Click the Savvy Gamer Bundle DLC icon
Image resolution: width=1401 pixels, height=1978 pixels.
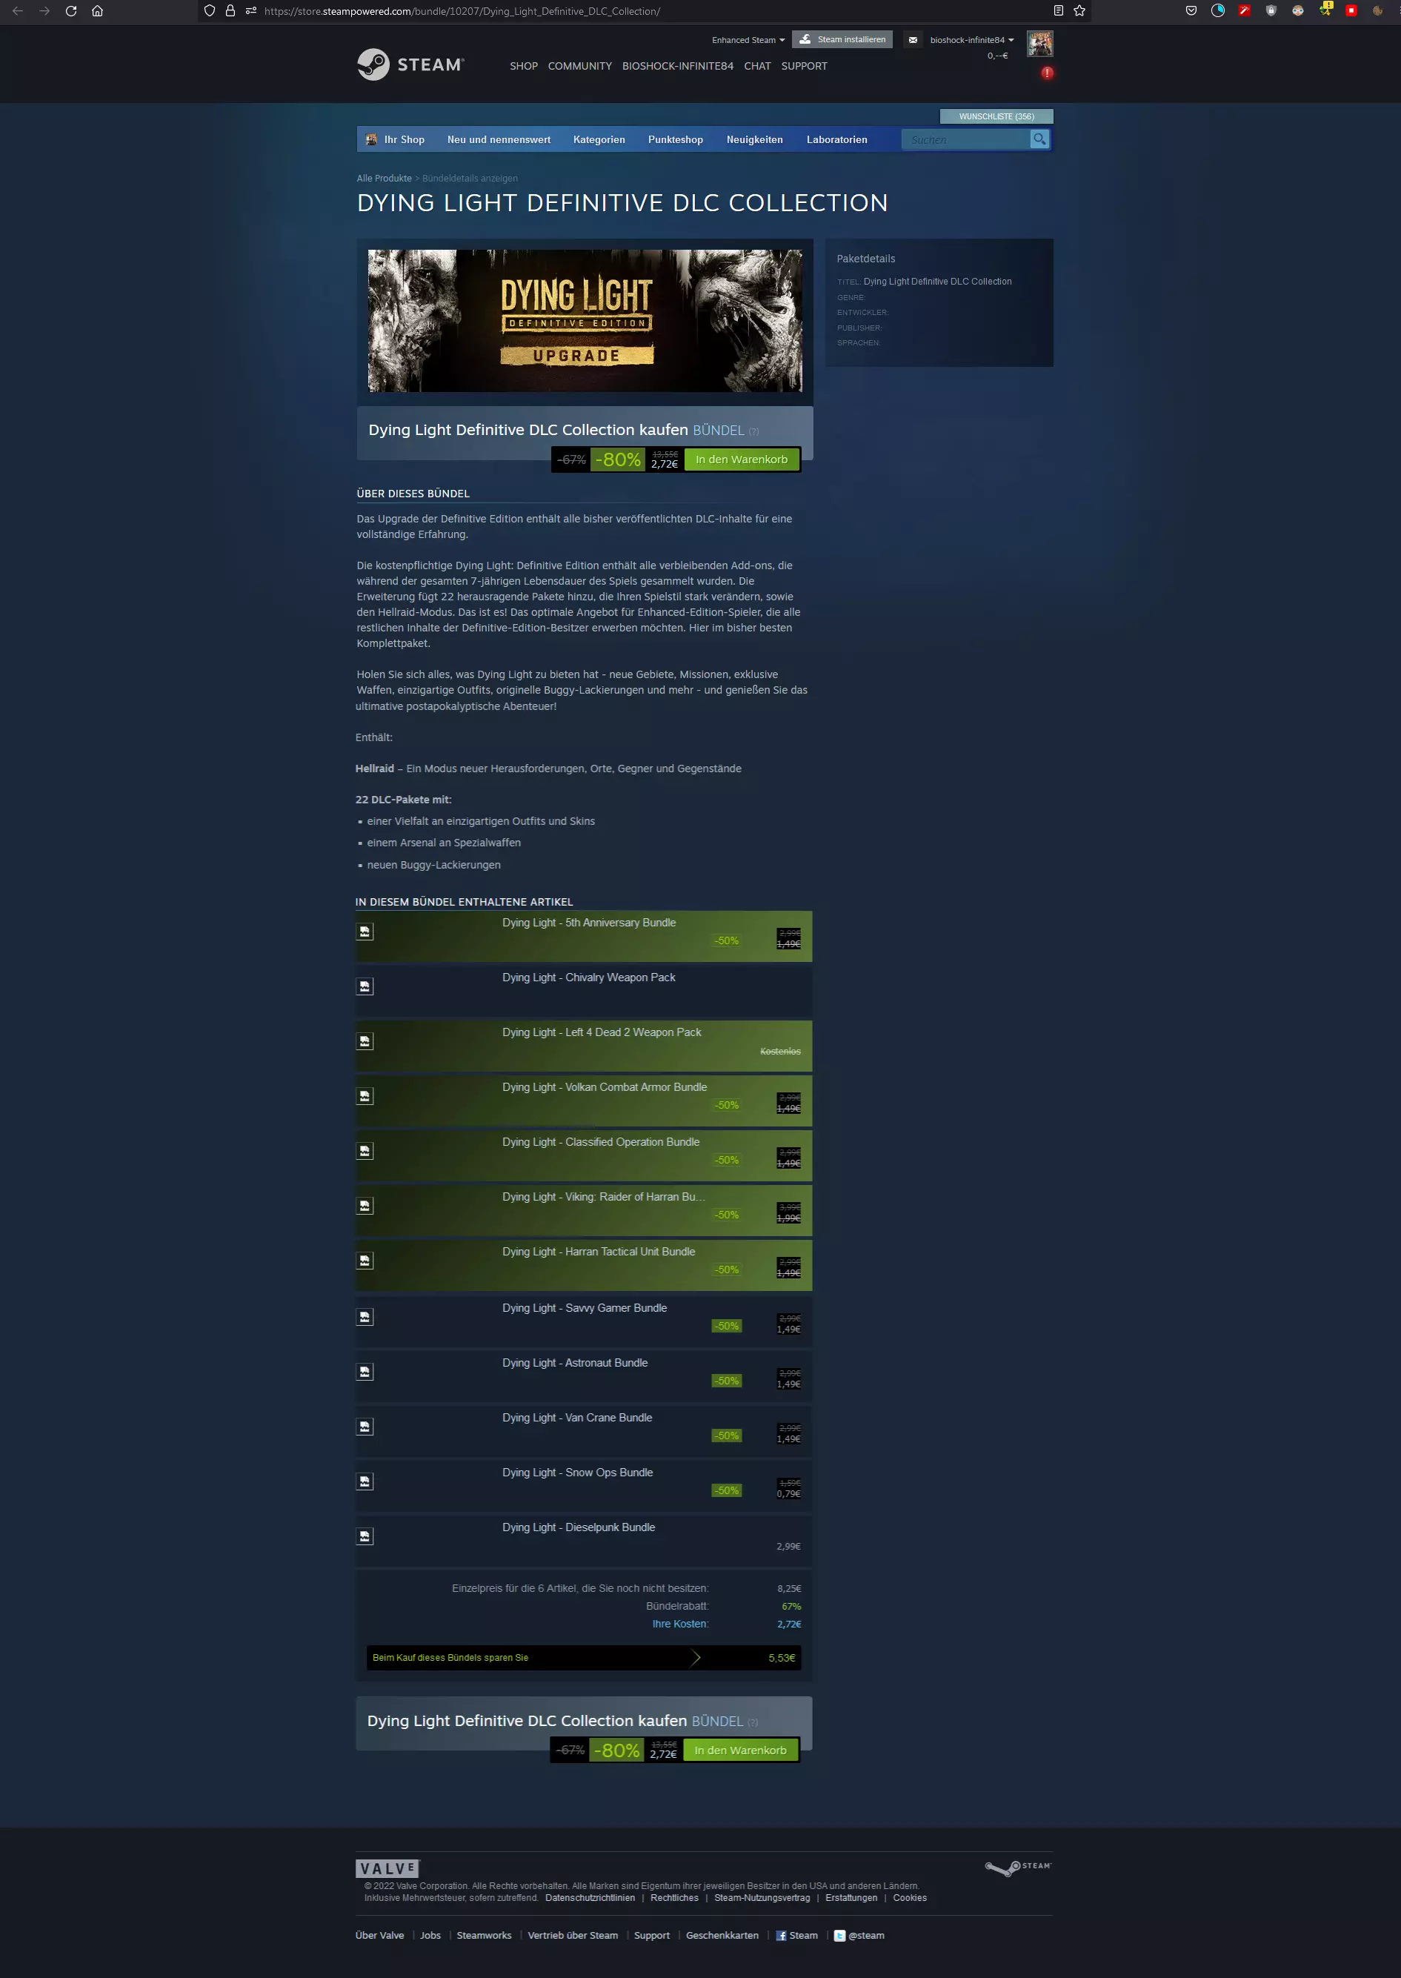tap(365, 1317)
